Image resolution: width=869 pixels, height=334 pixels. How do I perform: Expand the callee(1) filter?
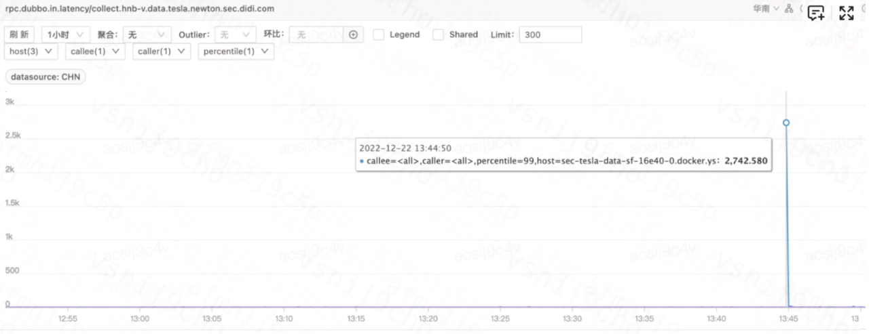95,51
